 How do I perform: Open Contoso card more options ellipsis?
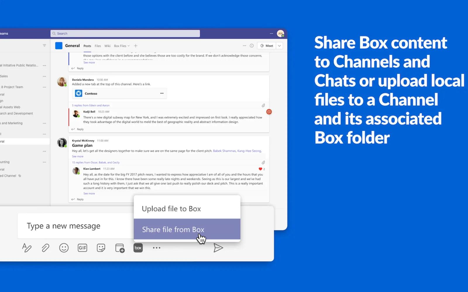[x=162, y=93]
